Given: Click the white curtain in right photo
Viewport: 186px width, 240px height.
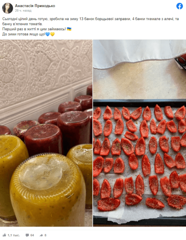Looking at the screenshot, I should coord(137,54).
